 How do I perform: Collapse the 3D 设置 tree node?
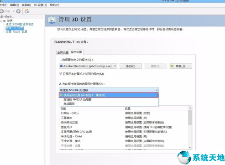(1, 21)
